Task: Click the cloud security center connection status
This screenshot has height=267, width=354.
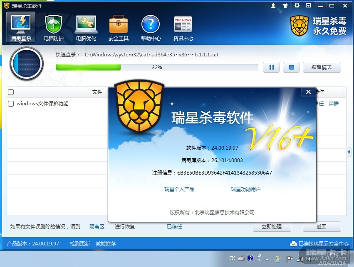Action: click(319, 244)
